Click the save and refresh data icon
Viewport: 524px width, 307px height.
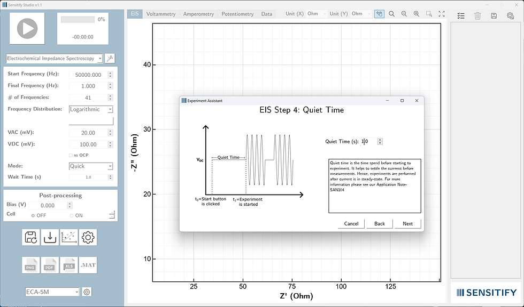tap(31, 237)
